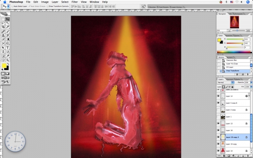Select the Gradient tool
Screen dimensions: 253x158
(8, 39)
